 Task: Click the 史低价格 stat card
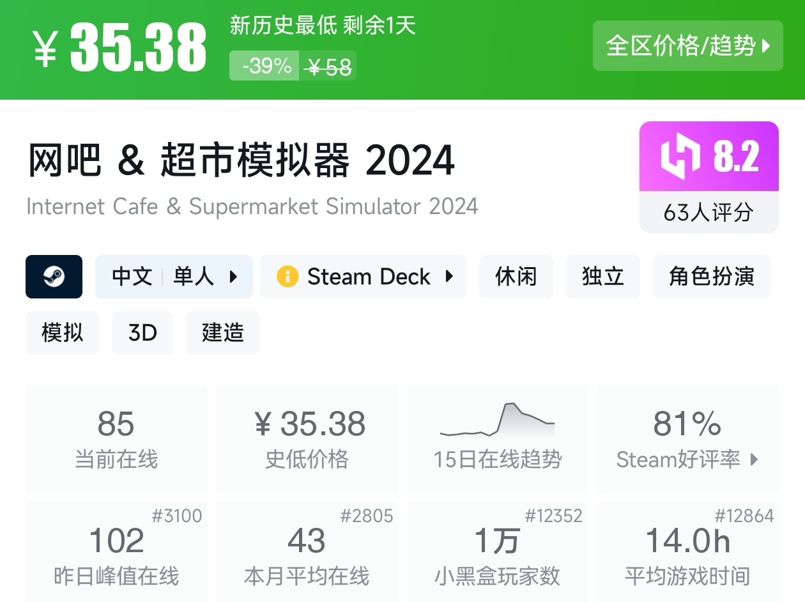(307, 438)
